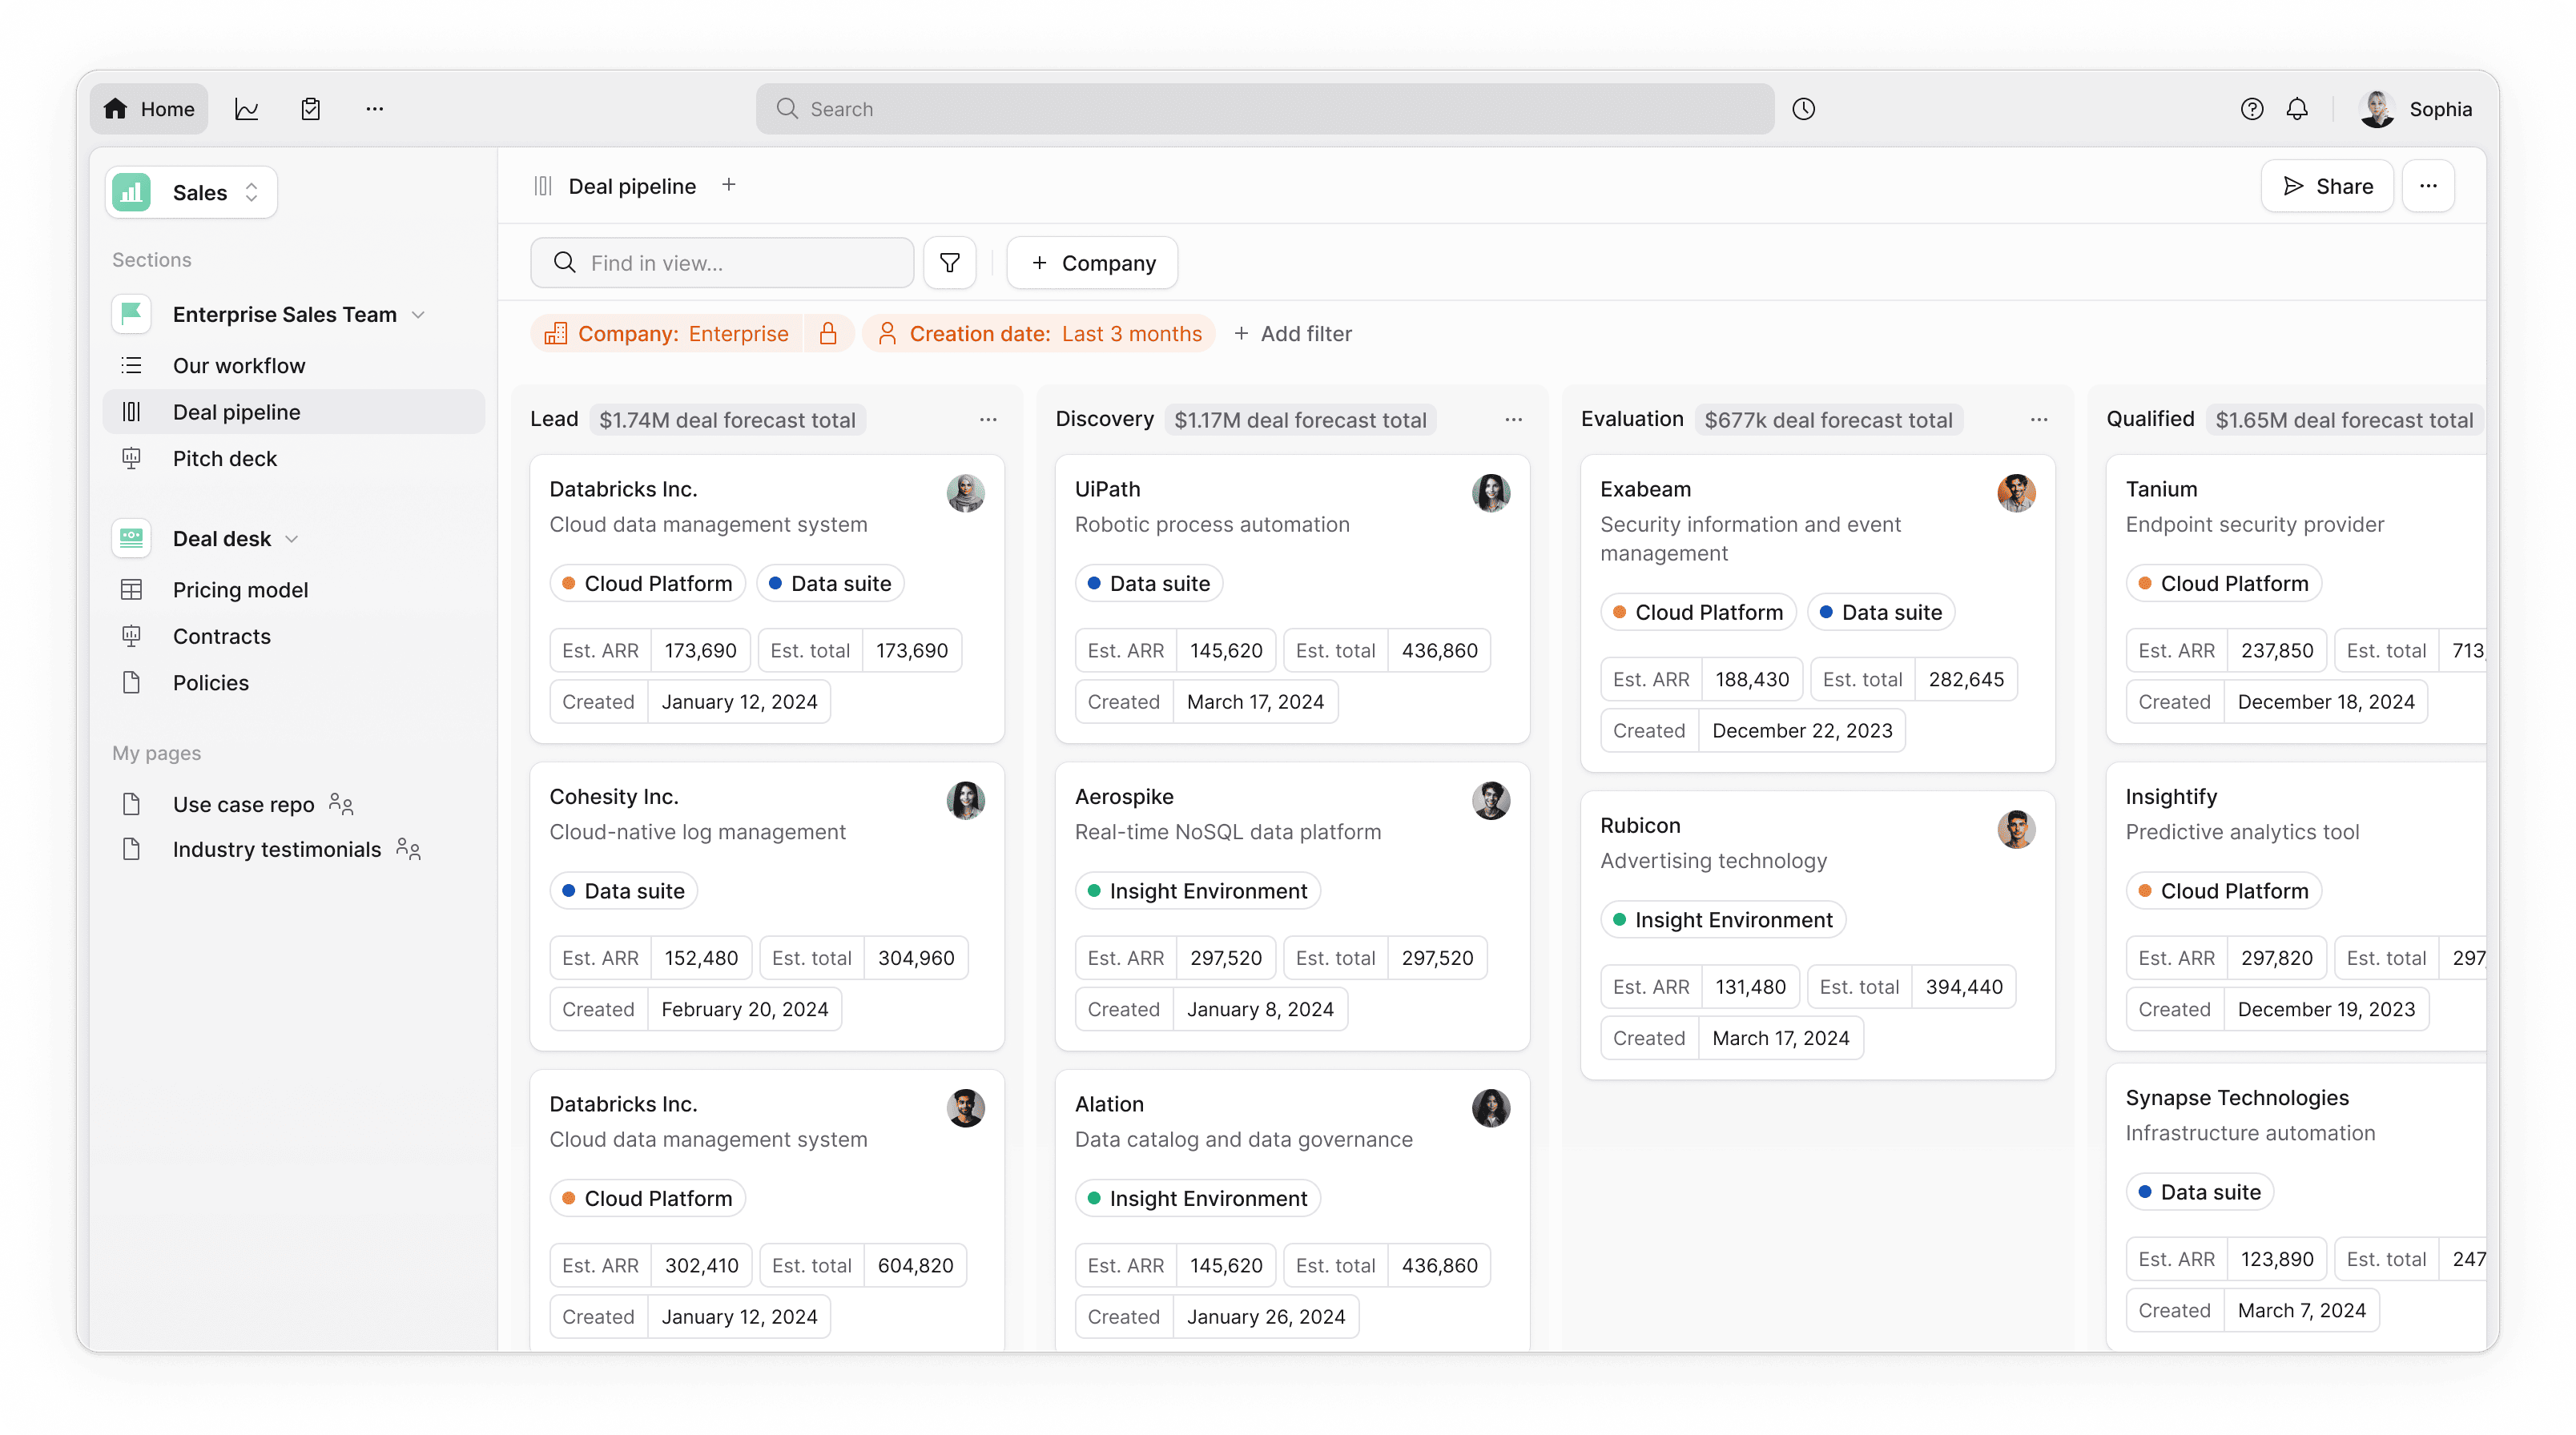Click Add filter
This screenshot has height=1435, width=2576.
[1293, 334]
